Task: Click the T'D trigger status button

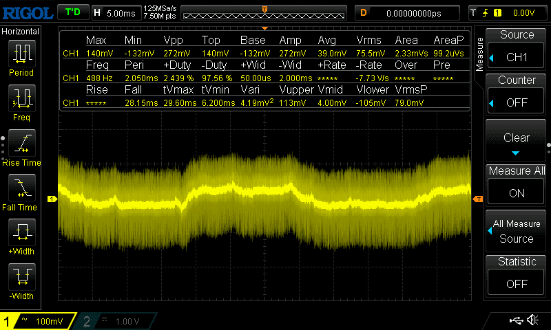Action: 72,12
